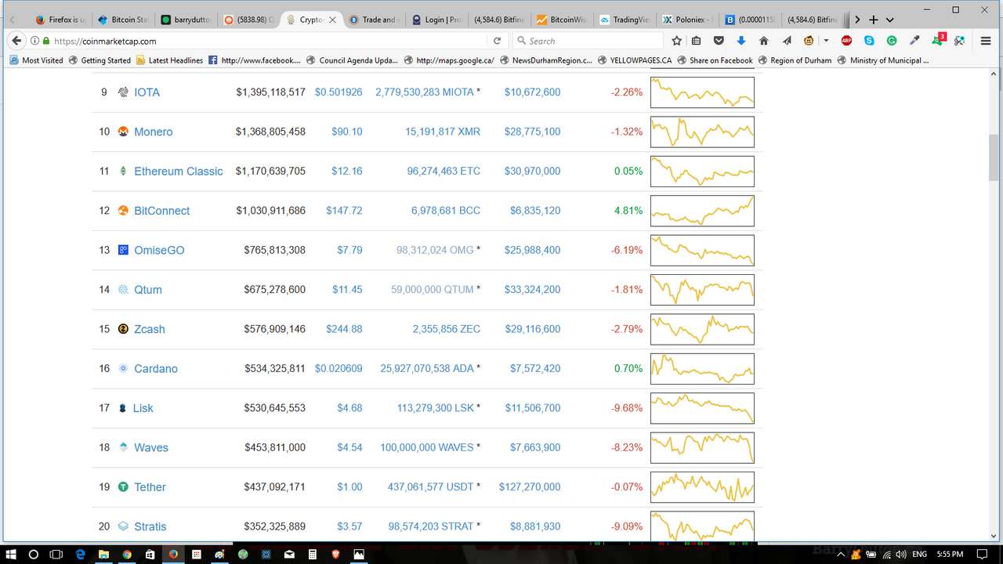Viewport: 1003px width, 564px height.
Task: Open the BitConnect coin link
Action: pos(161,211)
